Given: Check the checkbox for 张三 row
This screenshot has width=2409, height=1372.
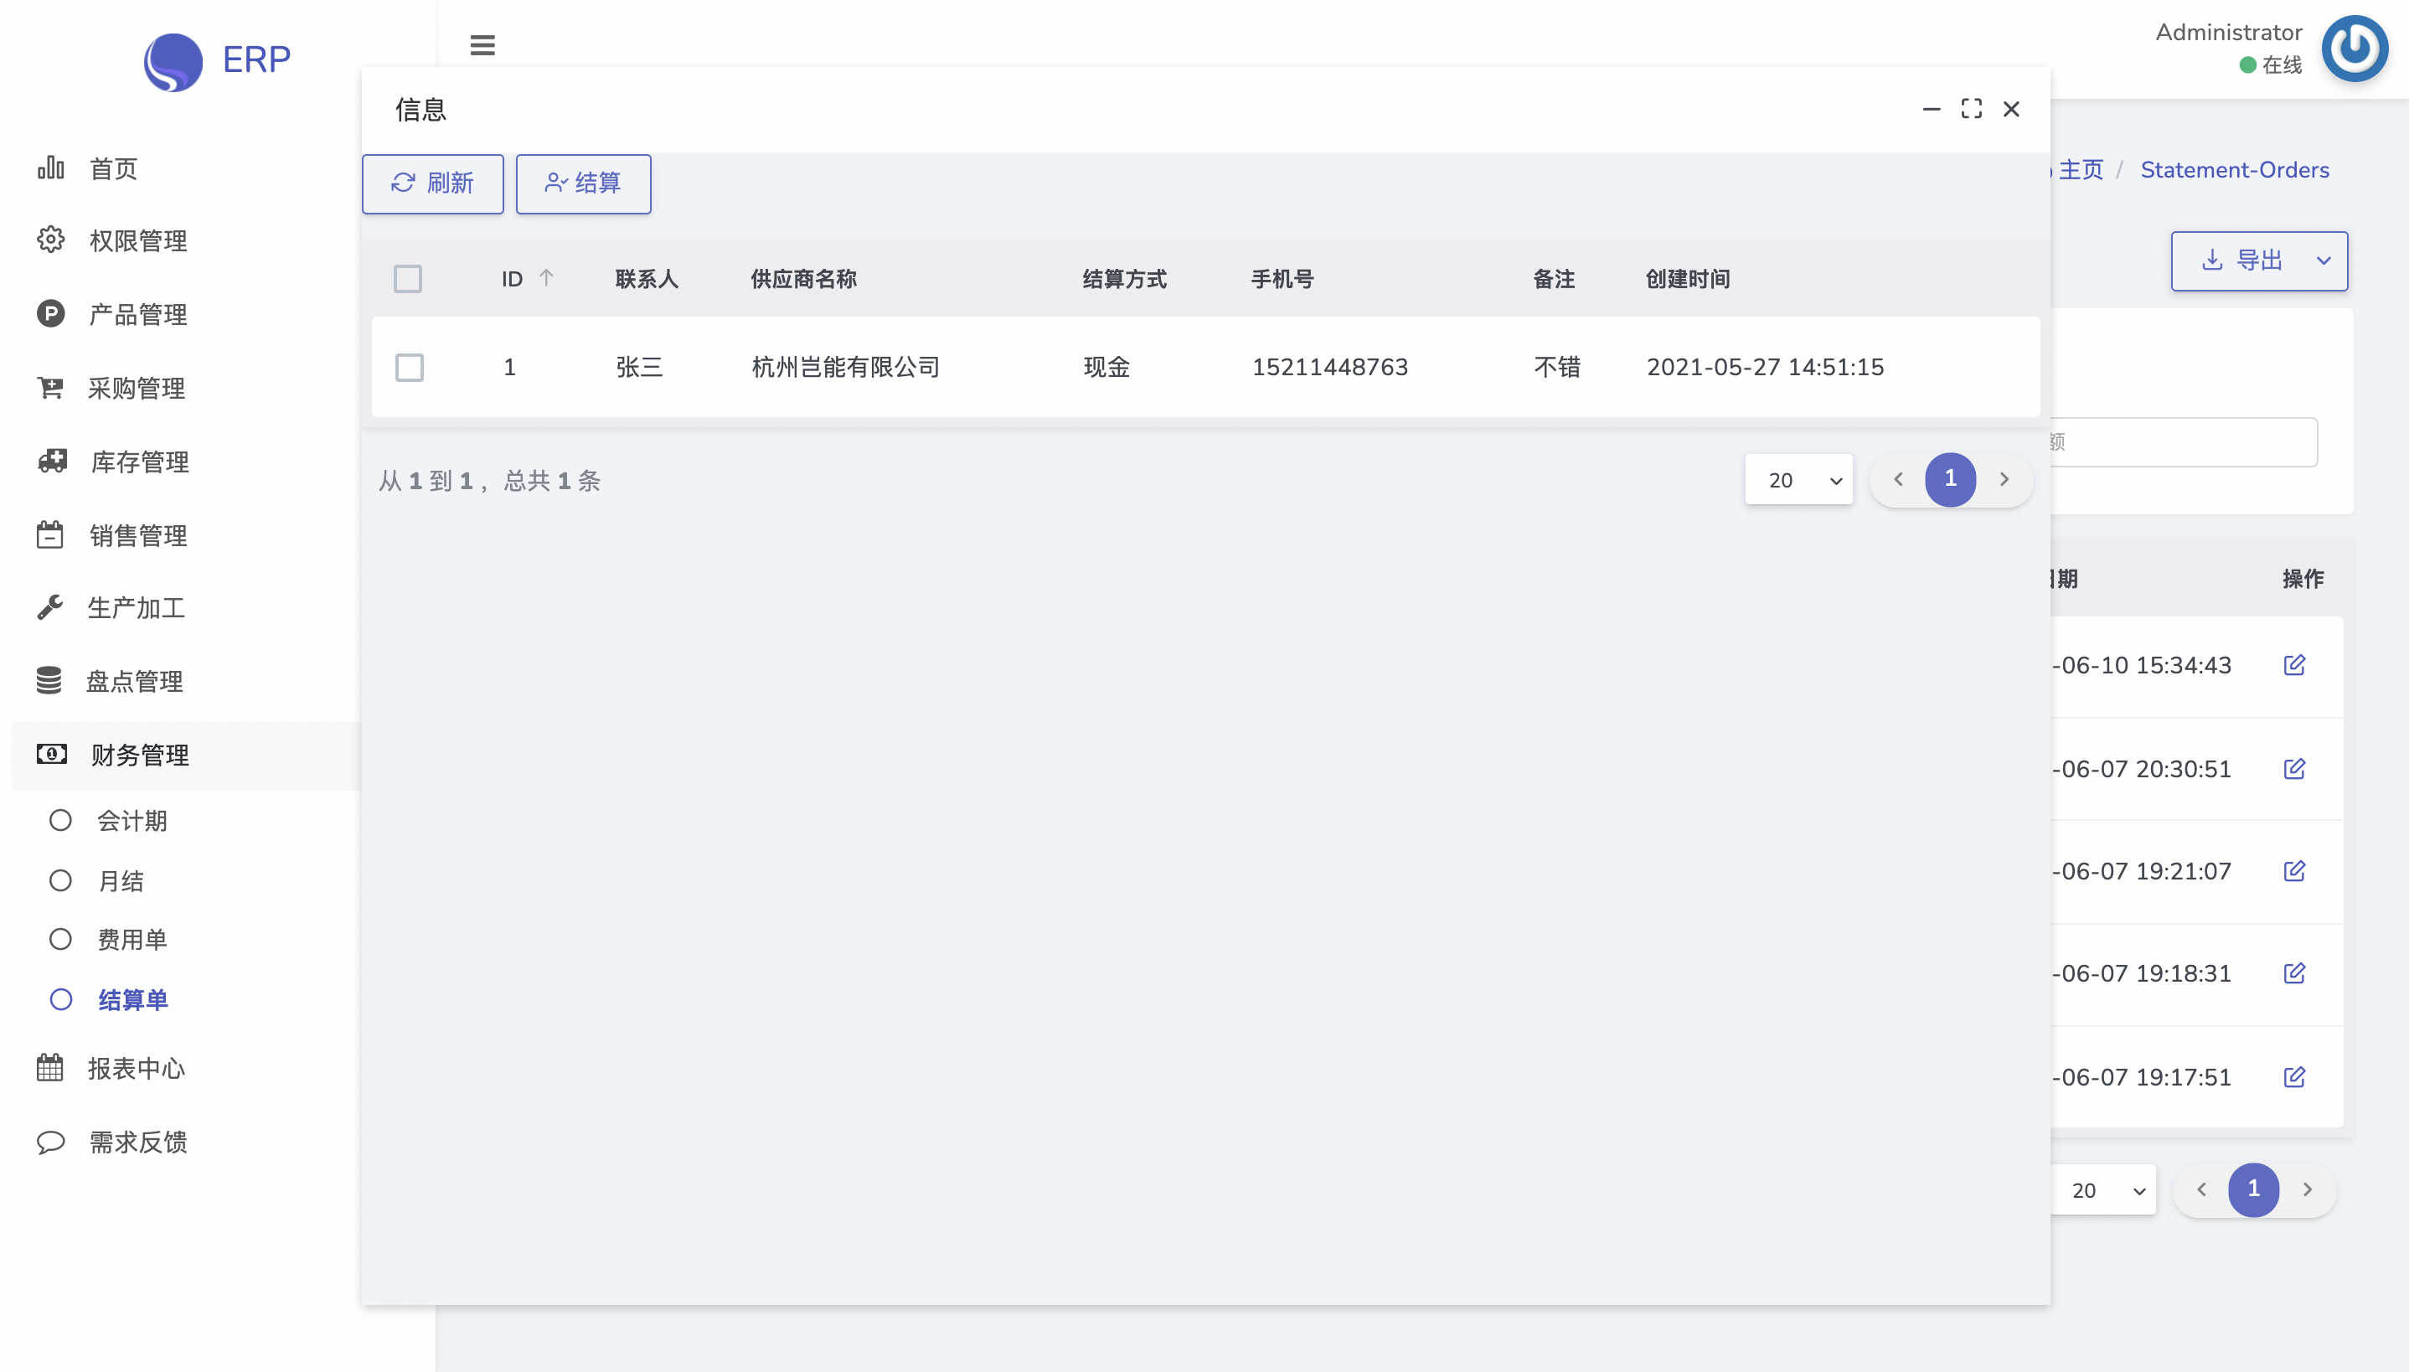Looking at the screenshot, I should 410,368.
